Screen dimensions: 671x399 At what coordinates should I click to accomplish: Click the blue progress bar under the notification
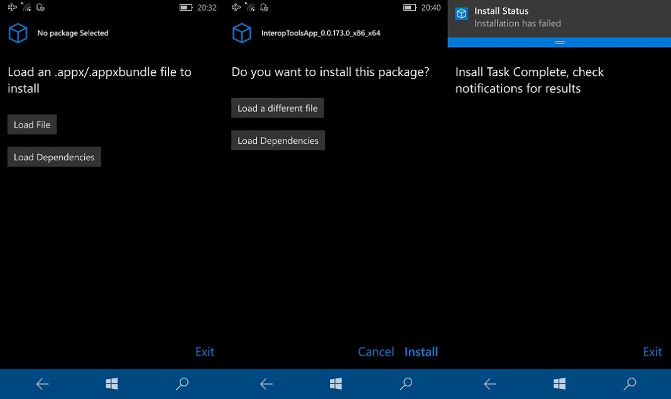click(x=559, y=42)
